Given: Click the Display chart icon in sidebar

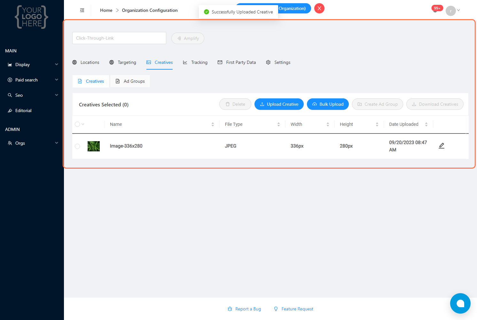Looking at the screenshot, I should (x=10, y=65).
